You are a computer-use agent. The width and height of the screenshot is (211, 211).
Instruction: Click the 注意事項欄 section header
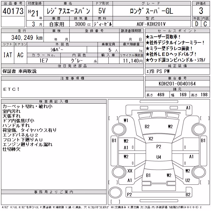pyautogui.click(x=72, y=78)
